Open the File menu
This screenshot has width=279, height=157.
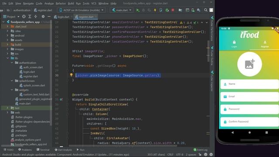tap(4, 3)
